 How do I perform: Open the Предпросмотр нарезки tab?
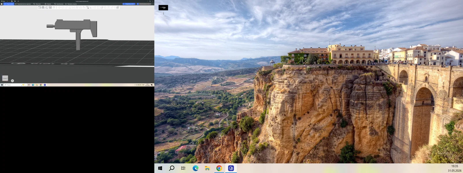pos(23,4)
